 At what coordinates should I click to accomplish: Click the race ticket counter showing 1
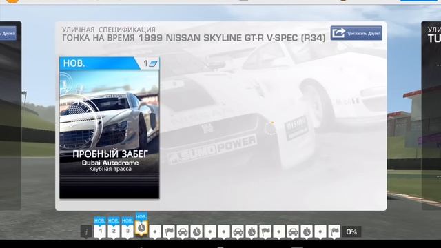[x=150, y=63]
